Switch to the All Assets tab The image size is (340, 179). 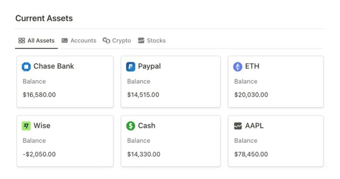(x=36, y=41)
